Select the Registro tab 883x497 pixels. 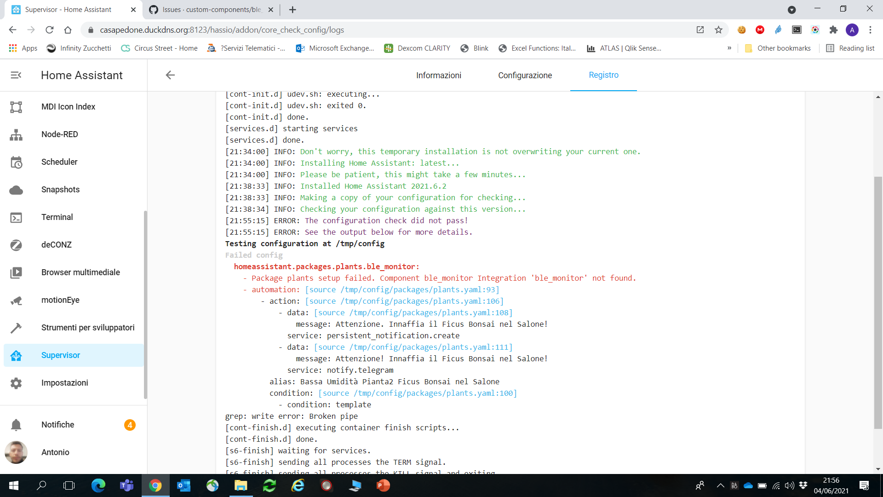point(603,75)
